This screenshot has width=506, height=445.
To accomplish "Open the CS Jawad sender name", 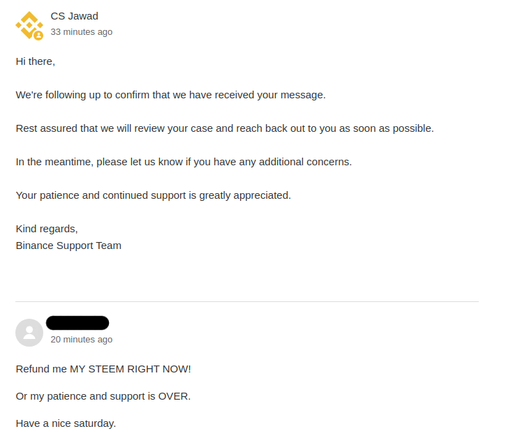I will pyautogui.click(x=74, y=16).
